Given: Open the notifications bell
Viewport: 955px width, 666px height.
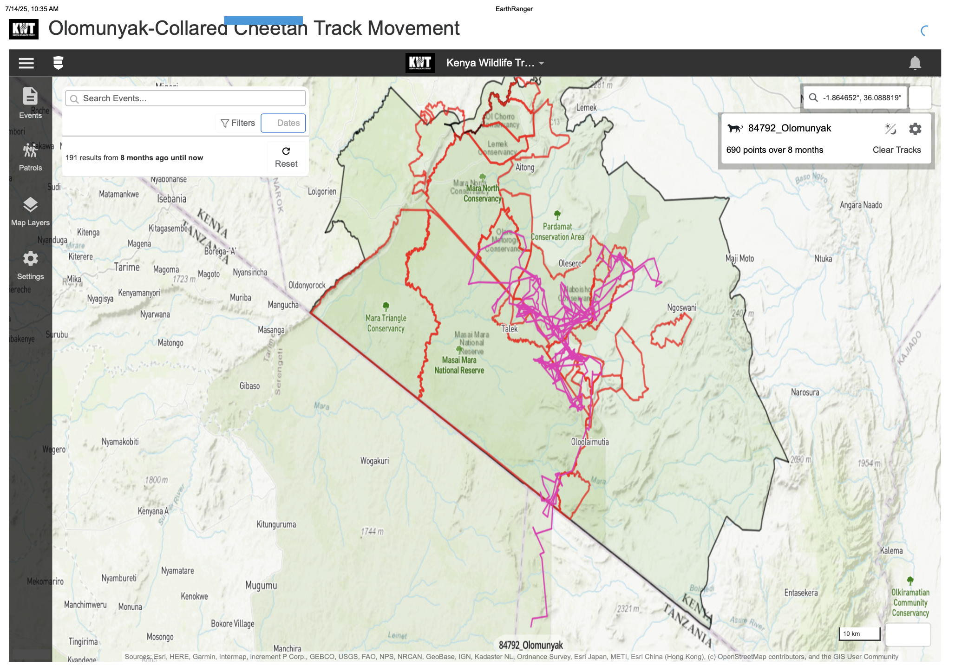Looking at the screenshot, I should pos(915,63).
